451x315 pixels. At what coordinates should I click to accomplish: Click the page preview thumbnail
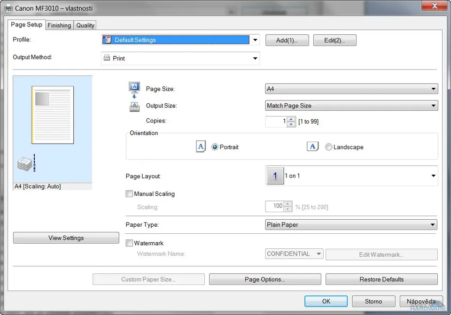(x=53, y=115)
